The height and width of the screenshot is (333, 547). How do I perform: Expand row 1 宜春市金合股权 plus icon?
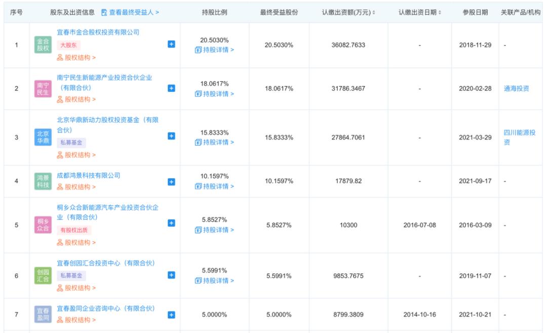[x=171, y=44]
